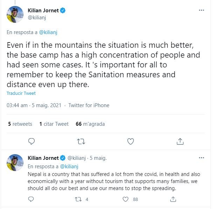Retweet the Nepal reply tweet

(x=79, y=199)
